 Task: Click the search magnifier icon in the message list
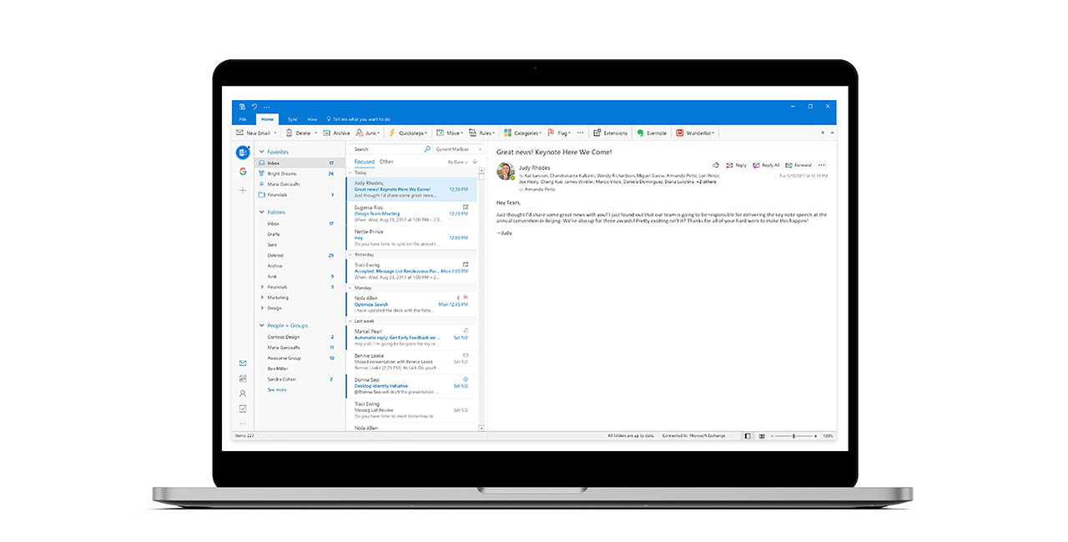(427, 149)
